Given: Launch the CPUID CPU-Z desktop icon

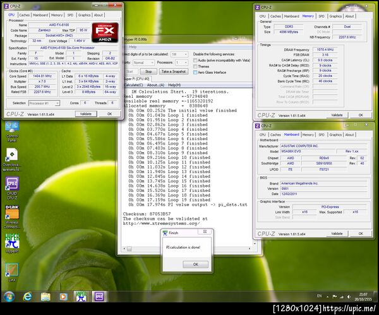Looking at the screenshot, I should click(x=12, y=188).
